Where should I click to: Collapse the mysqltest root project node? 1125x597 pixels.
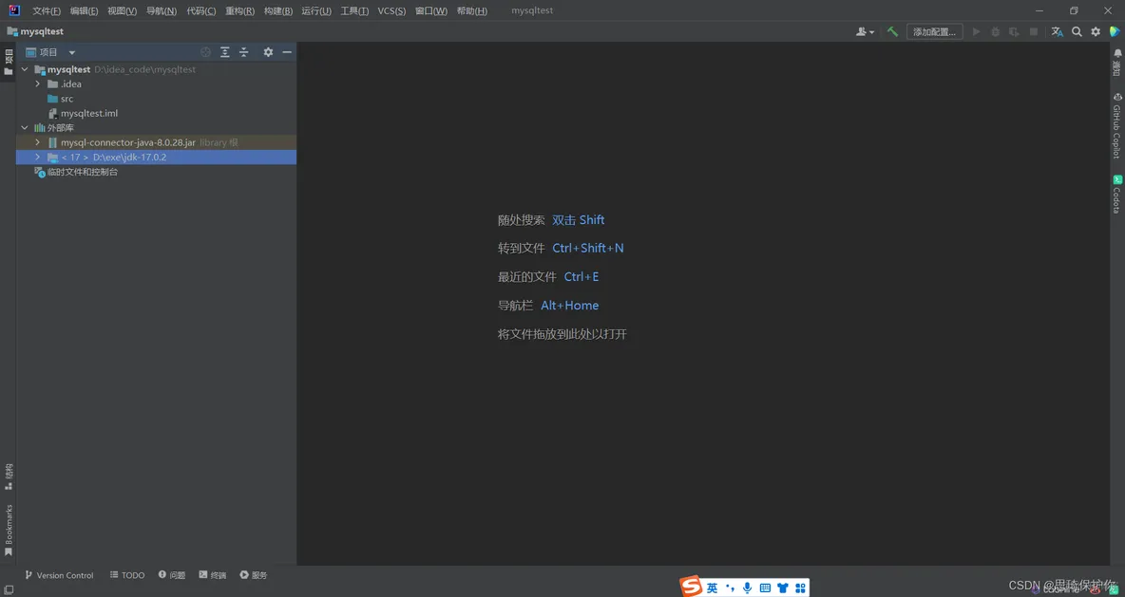point(25,69)
